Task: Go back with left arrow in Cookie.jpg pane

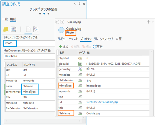Action: point(57,22)
